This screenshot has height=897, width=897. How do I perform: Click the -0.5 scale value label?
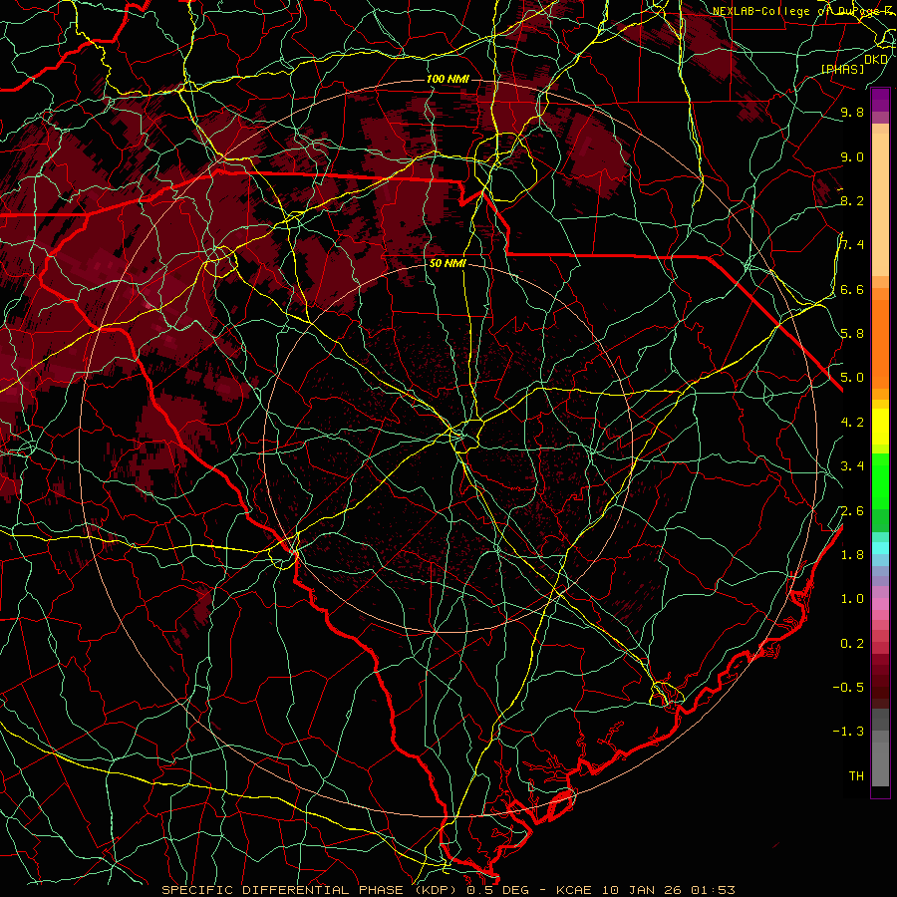point(848,687)
